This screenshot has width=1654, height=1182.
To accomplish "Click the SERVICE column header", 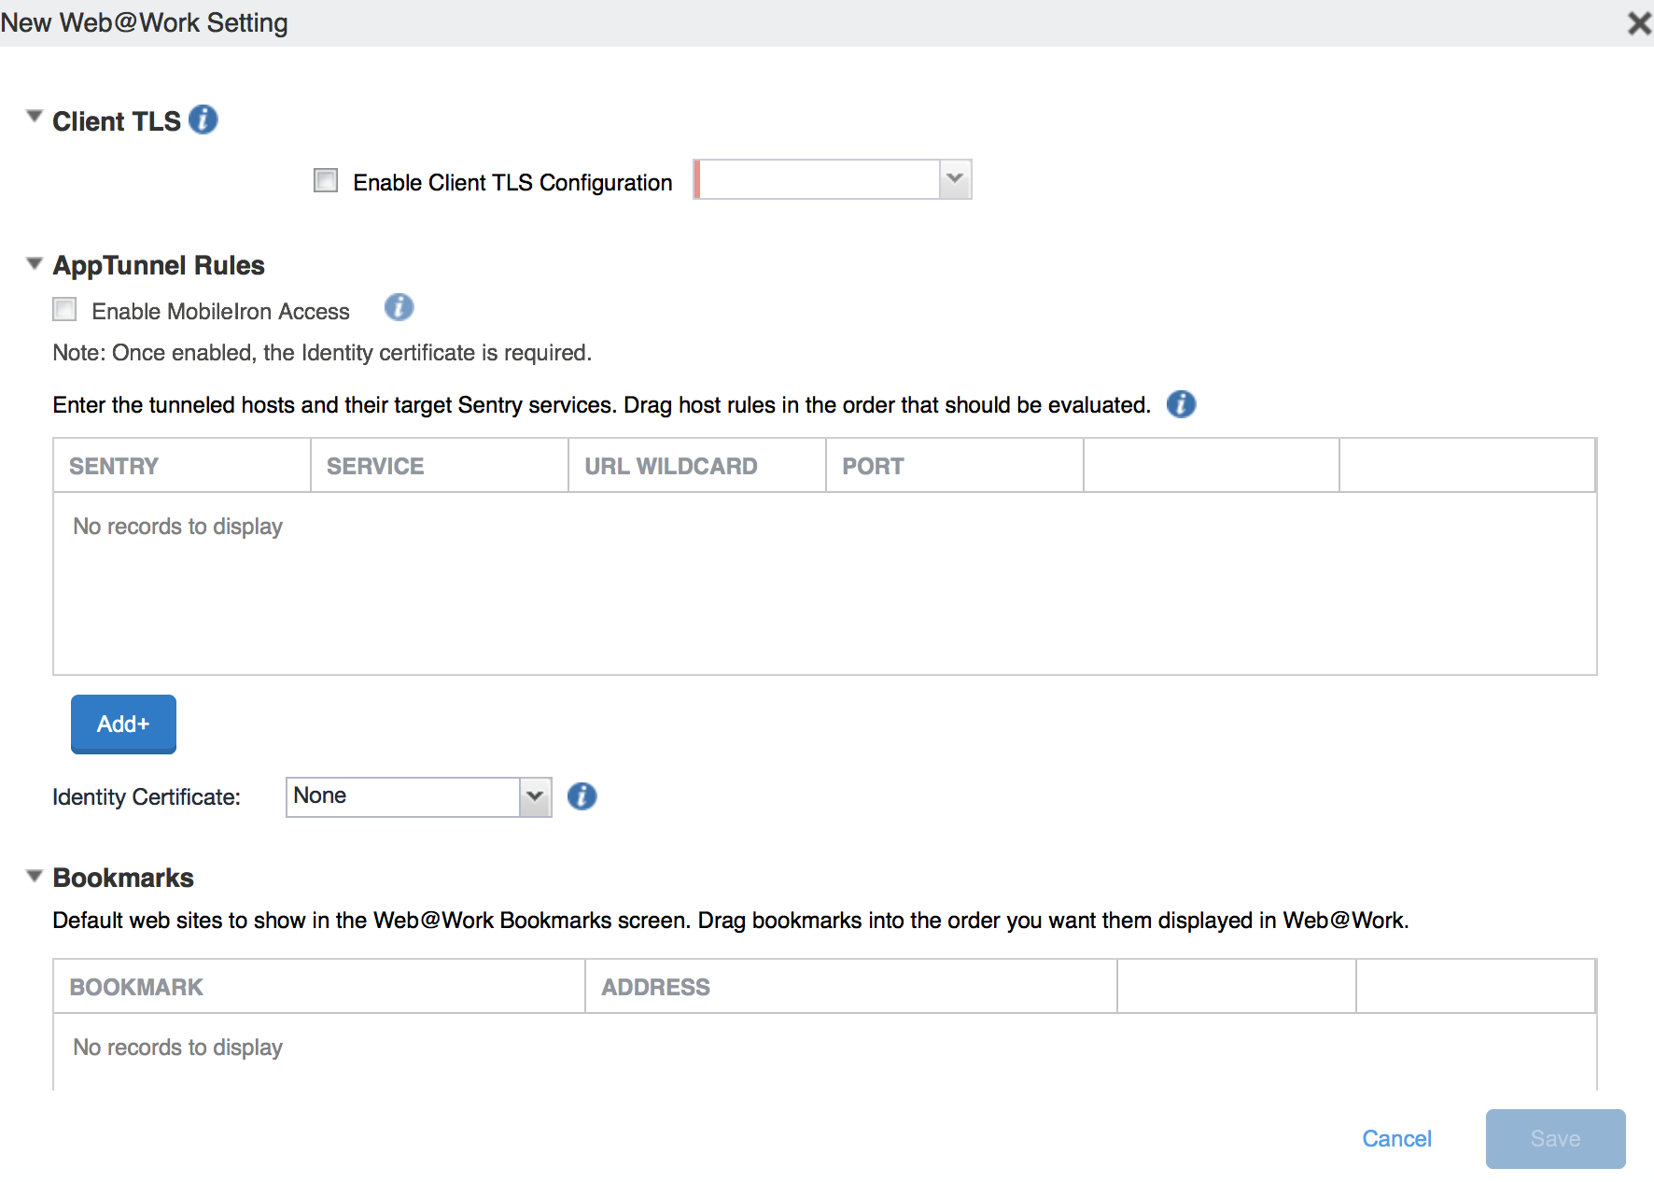I will click(x=440, y=465).
